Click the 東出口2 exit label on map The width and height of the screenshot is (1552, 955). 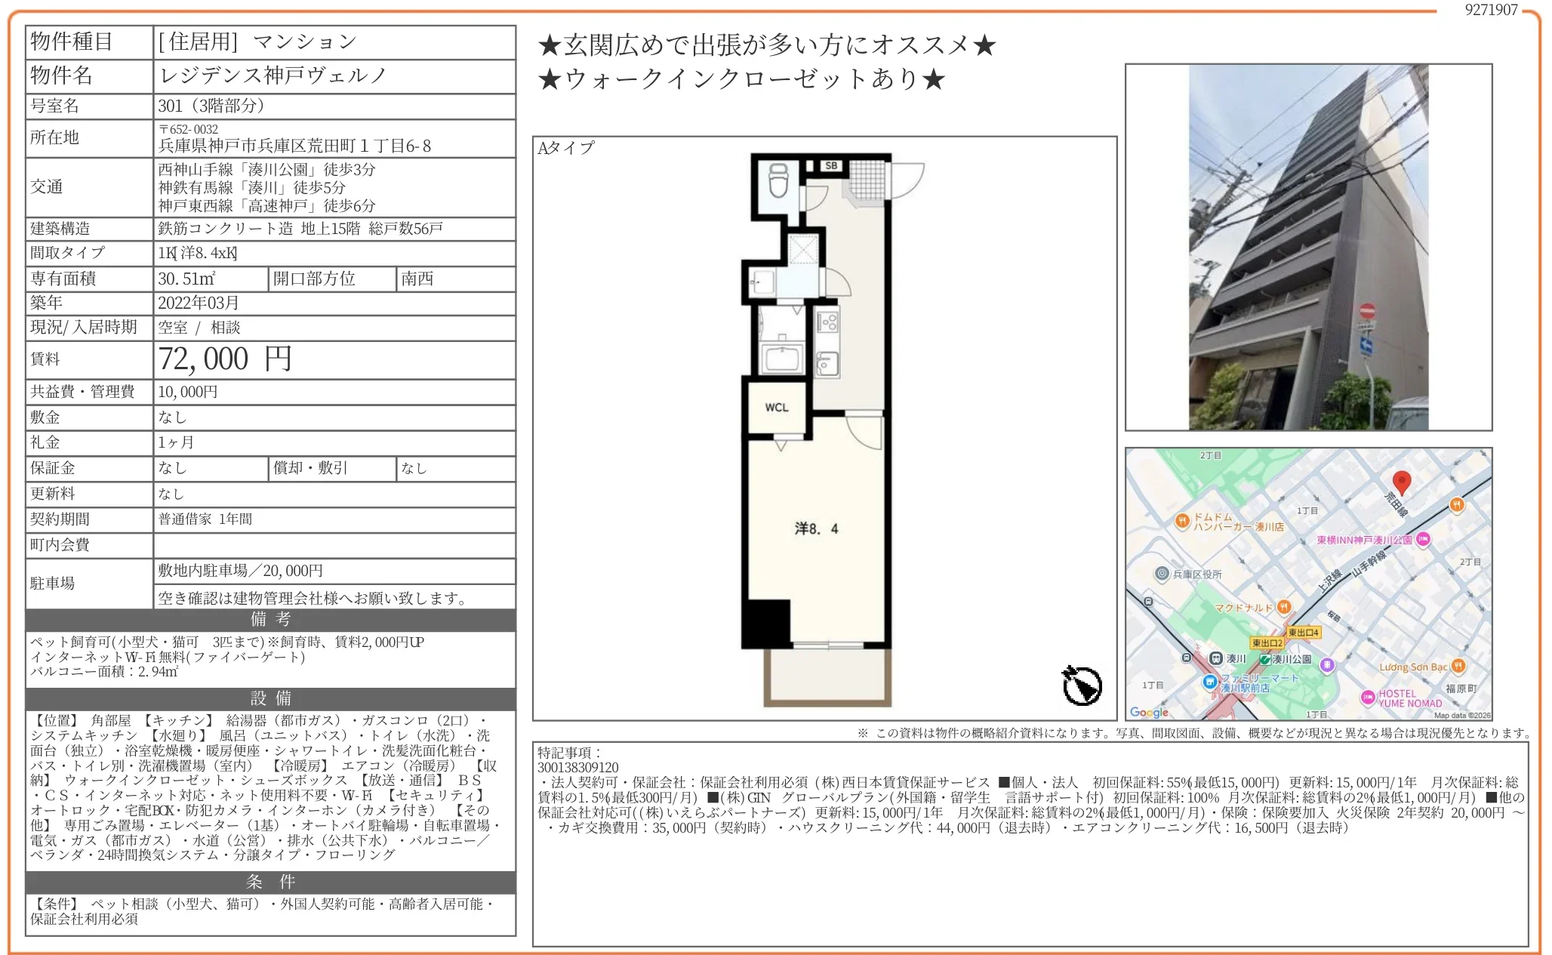pyautogui.click(x=1267, y=643)
